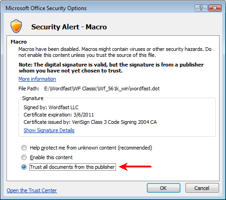Select the Enable this content option
Screen dimensions: 226x200
click(47, 157)
